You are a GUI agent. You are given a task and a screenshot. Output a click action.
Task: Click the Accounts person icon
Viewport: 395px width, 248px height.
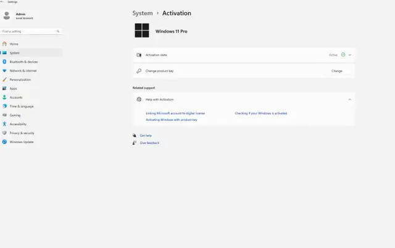point(4,97)
